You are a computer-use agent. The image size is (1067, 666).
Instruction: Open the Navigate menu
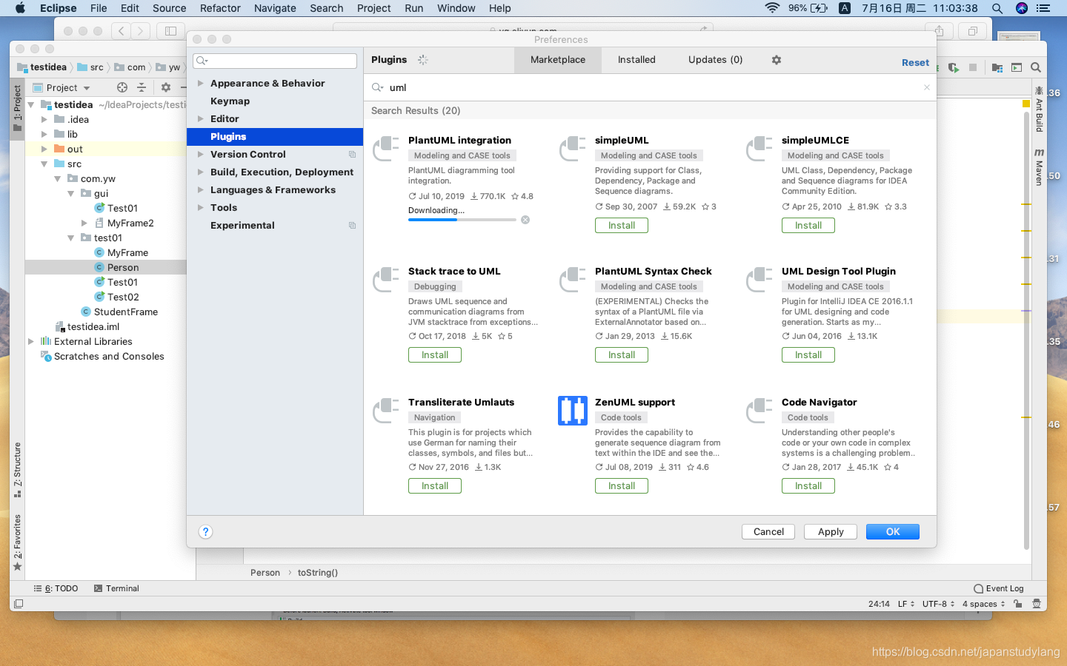pos(275,8)
